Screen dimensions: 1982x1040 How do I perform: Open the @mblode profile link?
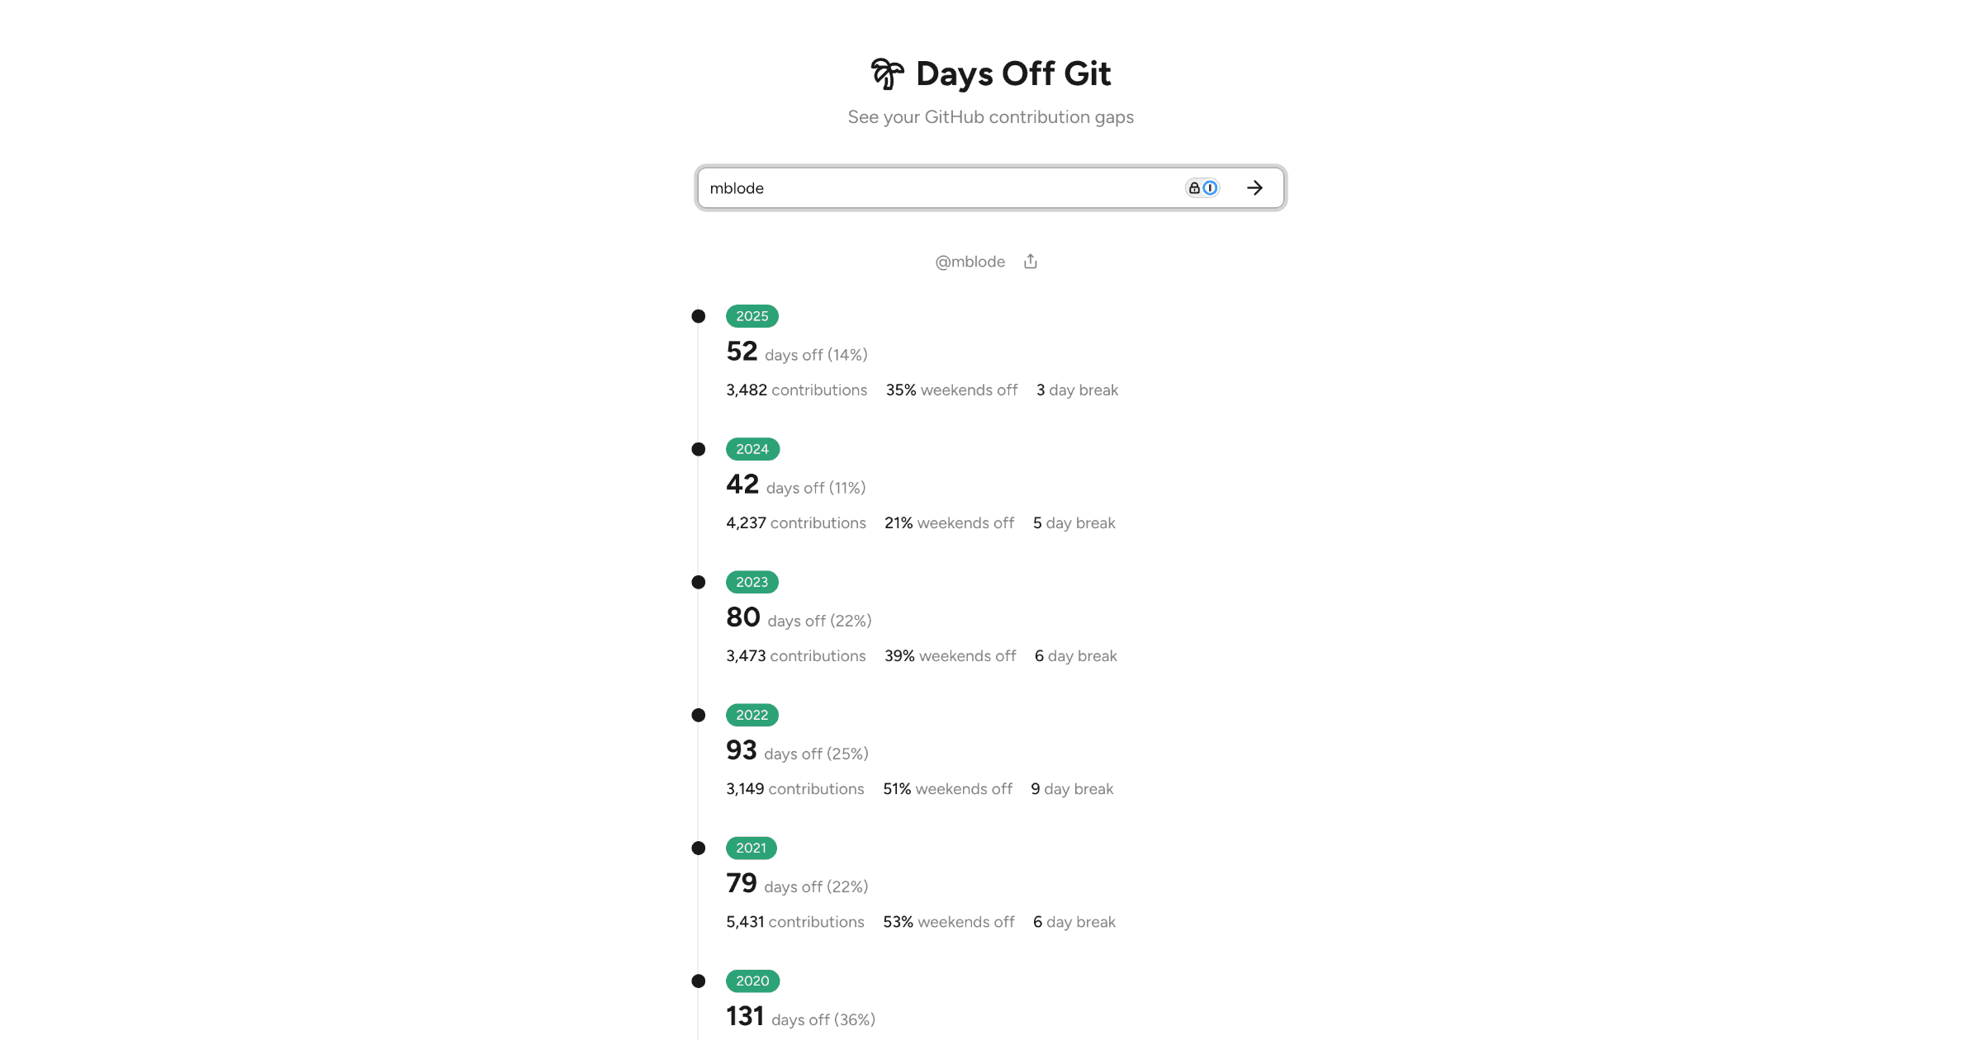click(x=970, y=261)
